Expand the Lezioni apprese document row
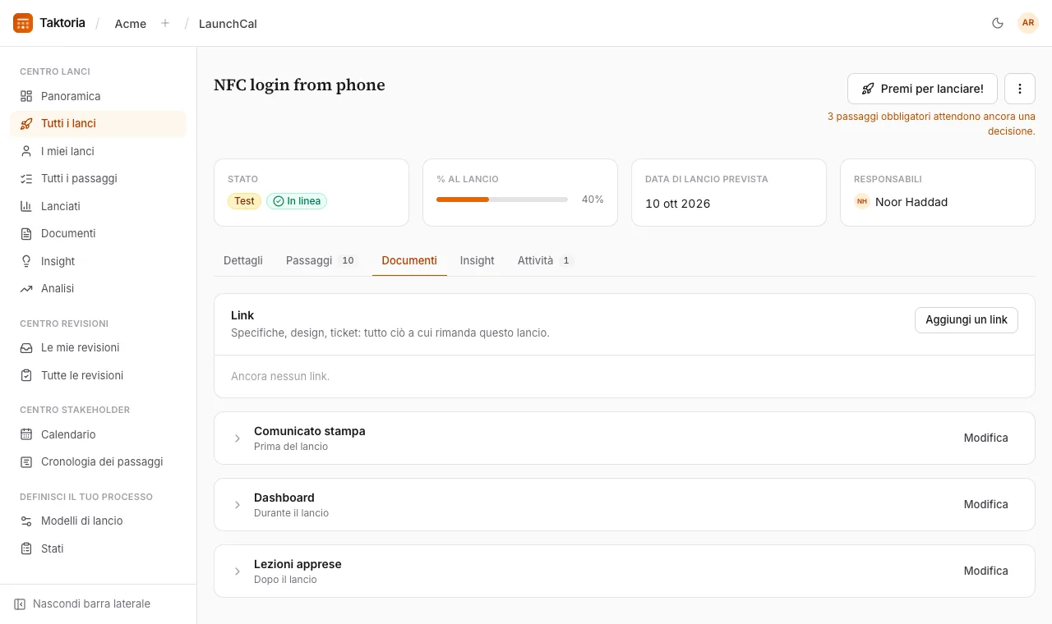The width and height of the screenshot is (1052, 624). [238, 571]
